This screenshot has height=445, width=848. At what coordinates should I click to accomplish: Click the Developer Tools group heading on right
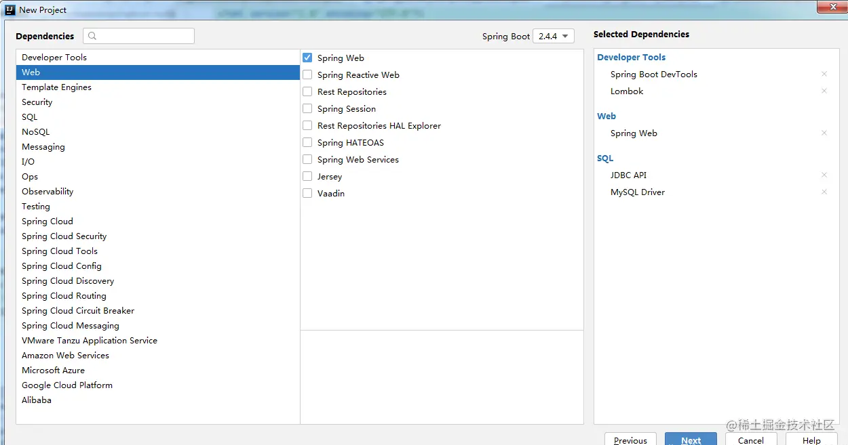[632, 58]
